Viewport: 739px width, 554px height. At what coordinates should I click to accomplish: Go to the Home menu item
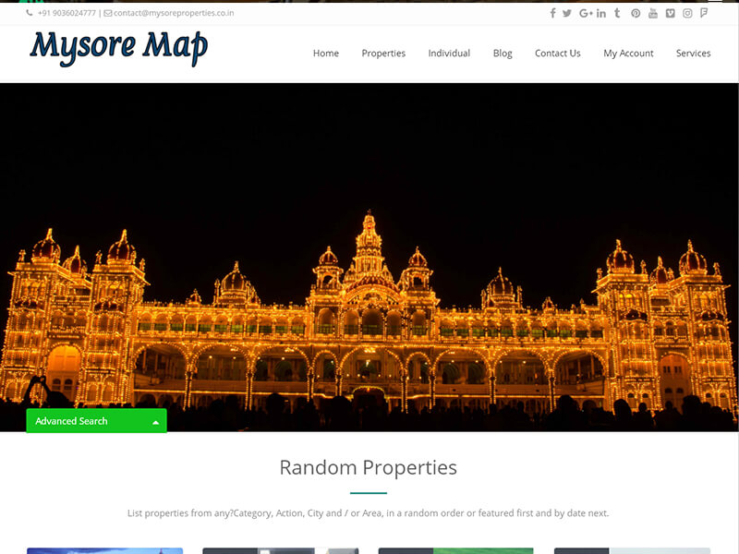coord(326,54)
